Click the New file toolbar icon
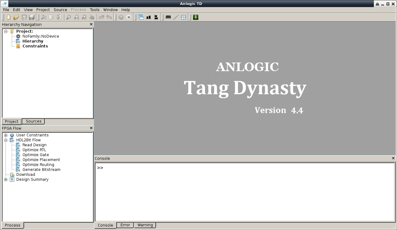Screen dimensions: 397x230 click(9, 17)
